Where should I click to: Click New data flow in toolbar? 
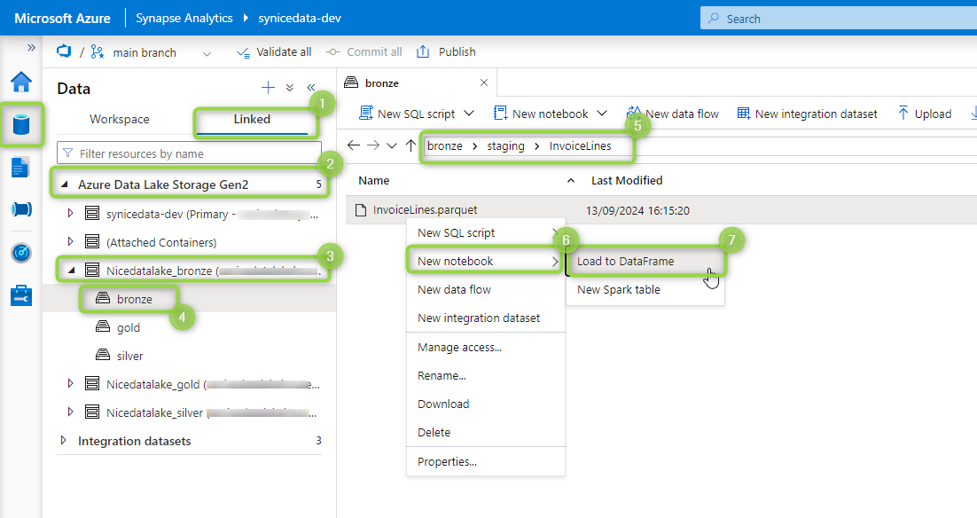pyautogui.click(x=672, y=114)
